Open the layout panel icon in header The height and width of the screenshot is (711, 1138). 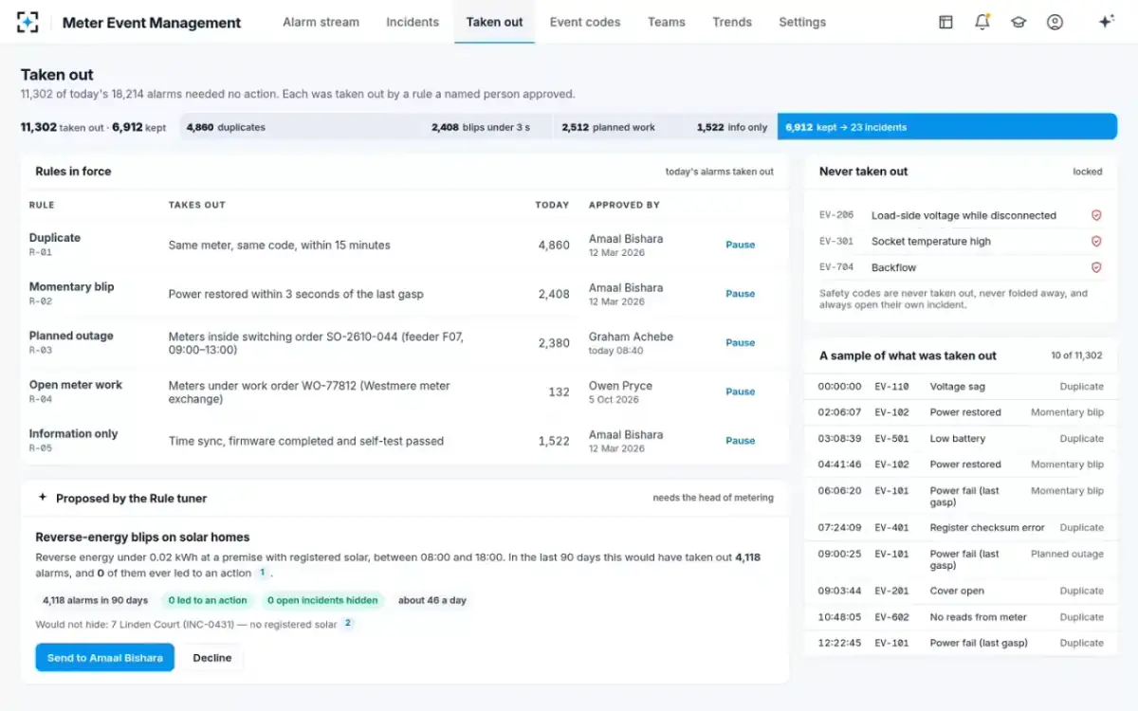click(x=945, y=22)
